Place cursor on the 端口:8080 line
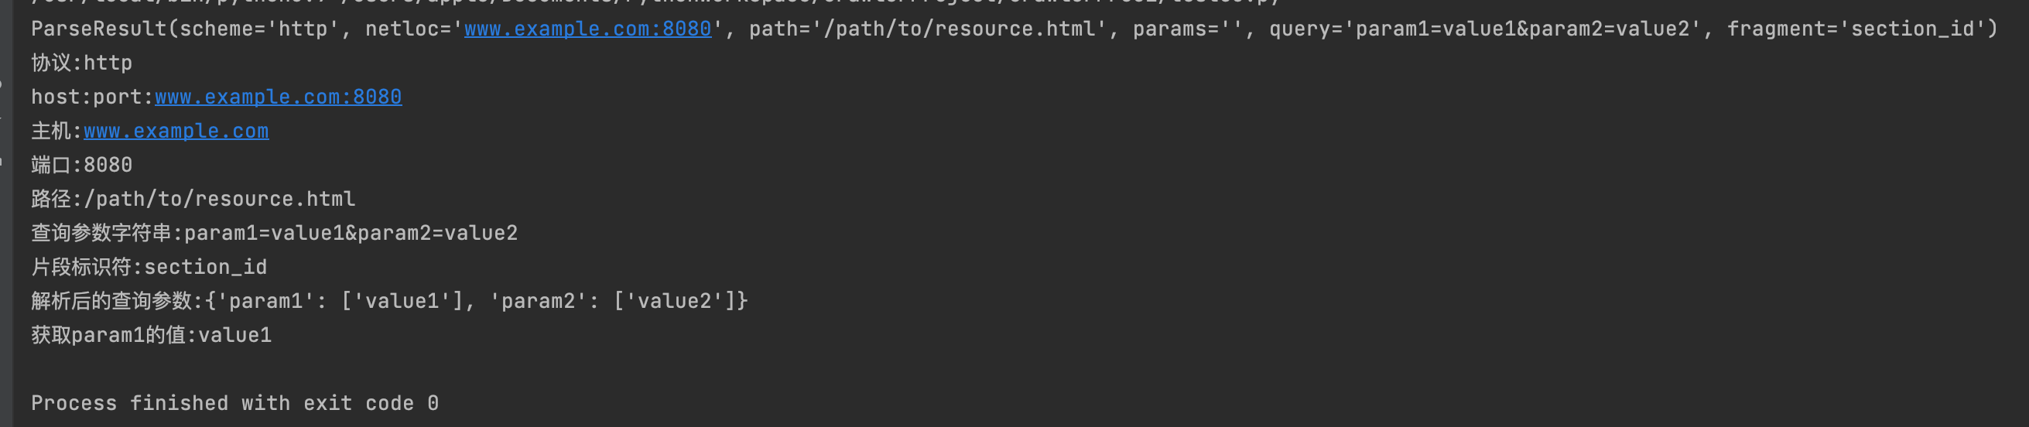 point(82,165)
